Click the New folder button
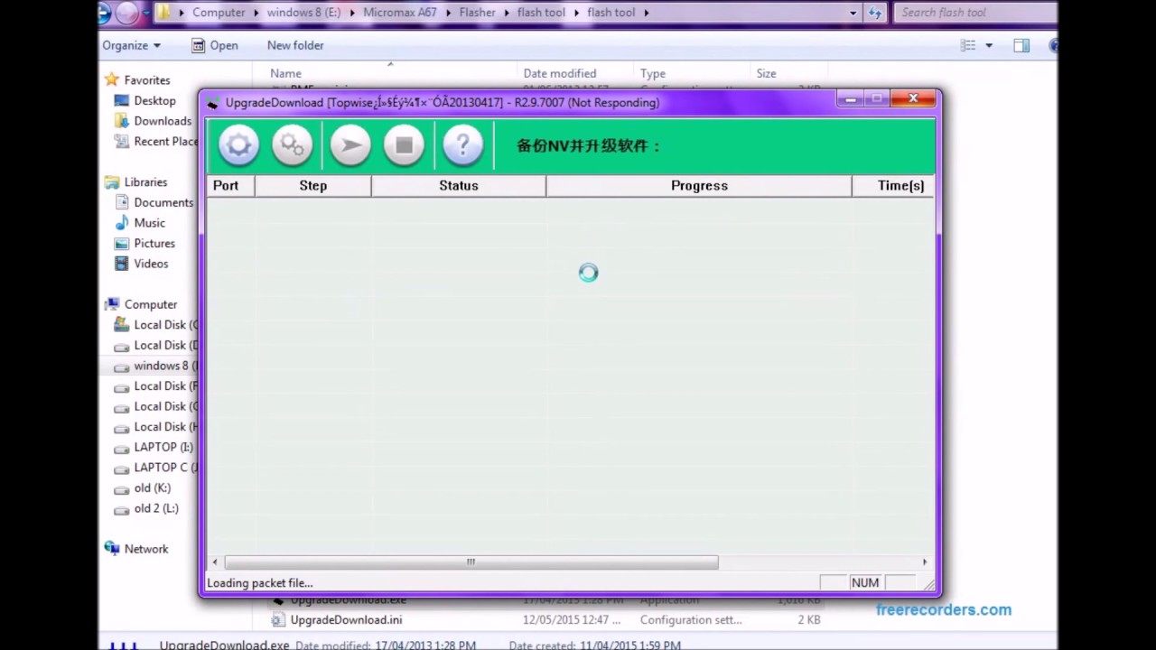This screenshot has height=650, width=1156. (294, 45)
